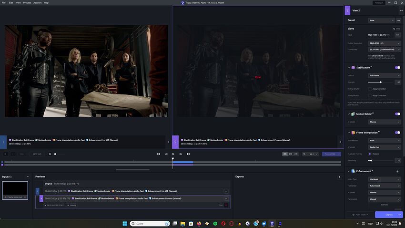405x228 pixels.
Task: Open the Process menu
Action: 27,3
